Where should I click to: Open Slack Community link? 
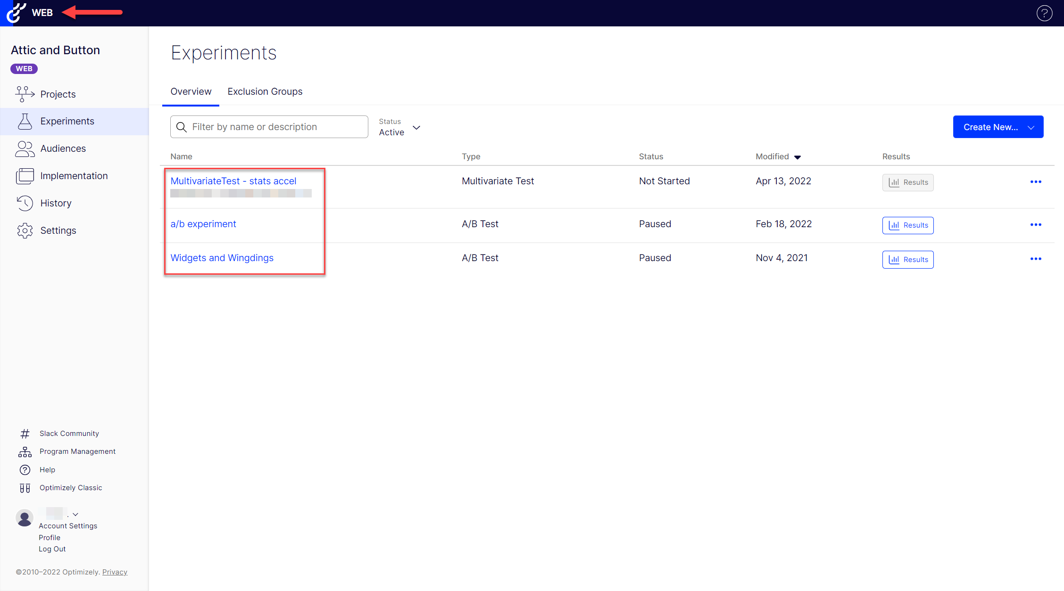coord(69,434)
